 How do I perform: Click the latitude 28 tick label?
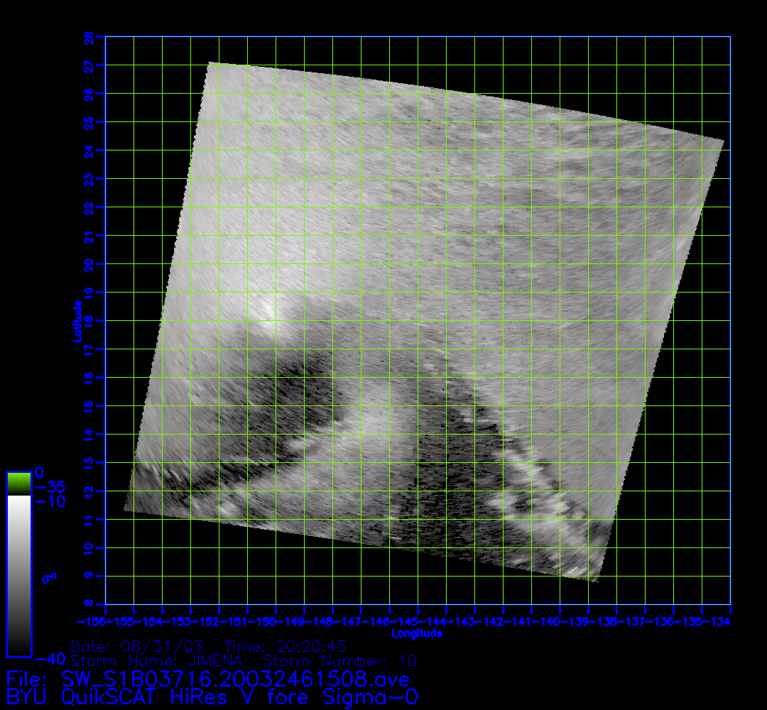click(89, 37)
